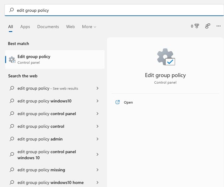Switch to the Documents tab

[x=48, y=27]
